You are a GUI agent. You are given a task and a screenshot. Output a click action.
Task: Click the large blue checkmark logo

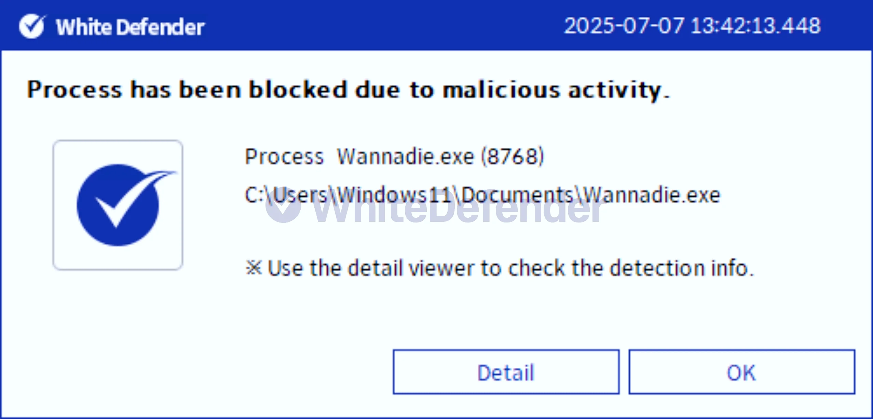[x=118, y=205]
